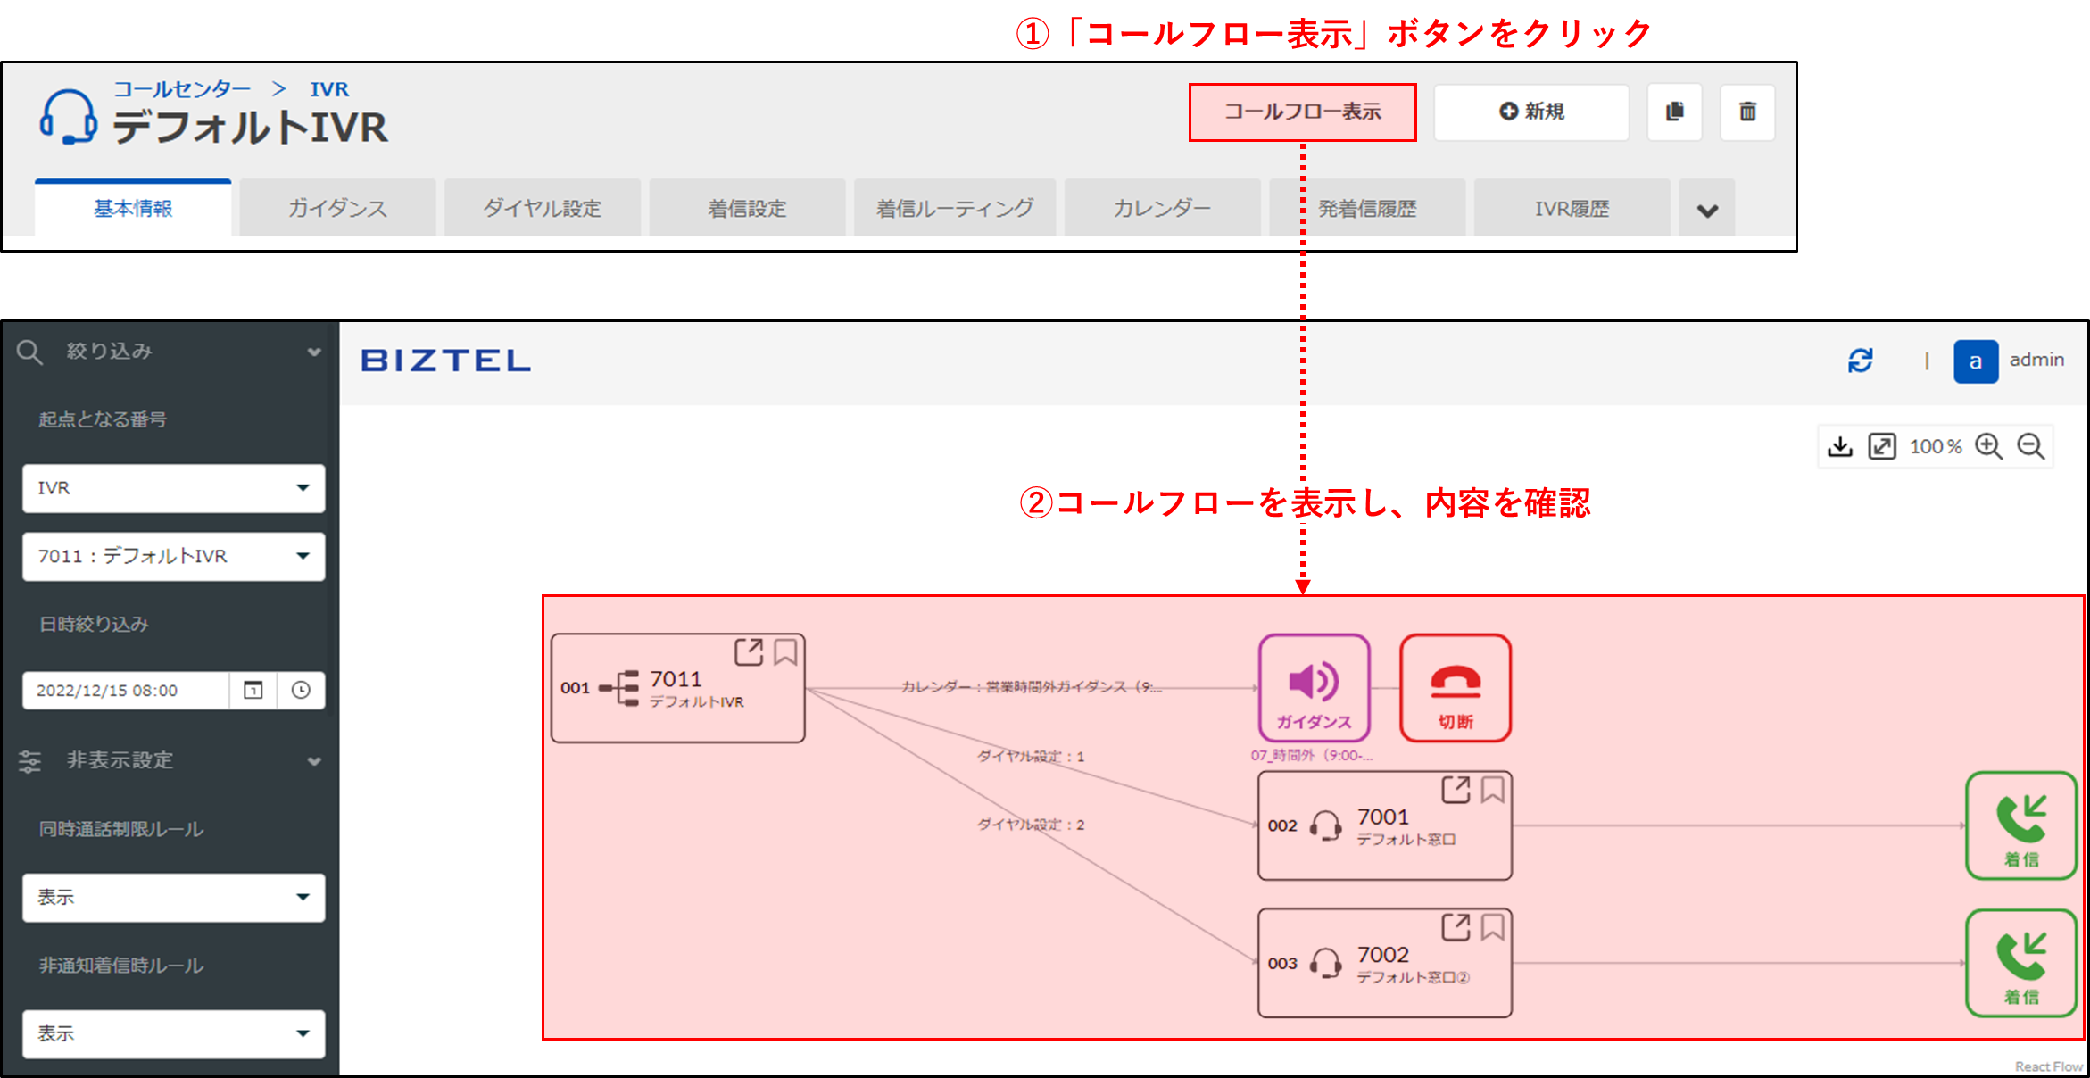Open the IVR type dropdown
This screenshot has height=1078, width=2090.
coord(174,488)
